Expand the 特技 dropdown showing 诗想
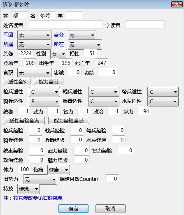184x215 pixels. point(28,189)
